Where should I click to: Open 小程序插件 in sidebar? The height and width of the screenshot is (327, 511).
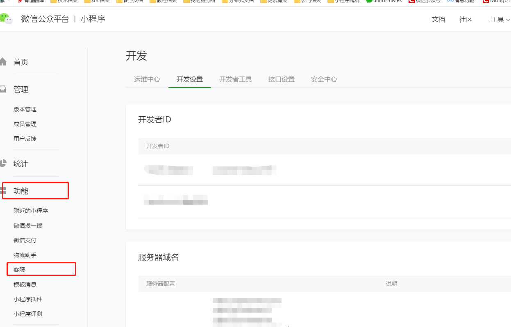(x=28, y=299)
